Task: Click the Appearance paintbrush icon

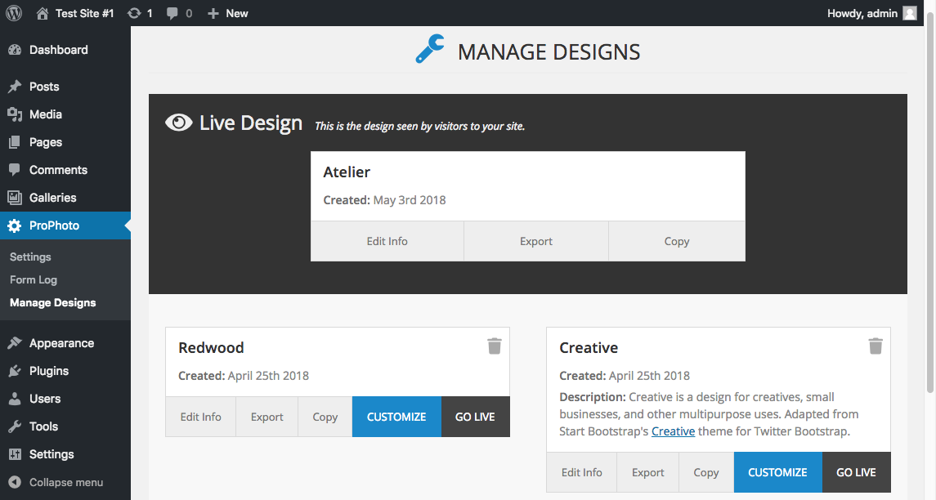Action: point(15,343)
